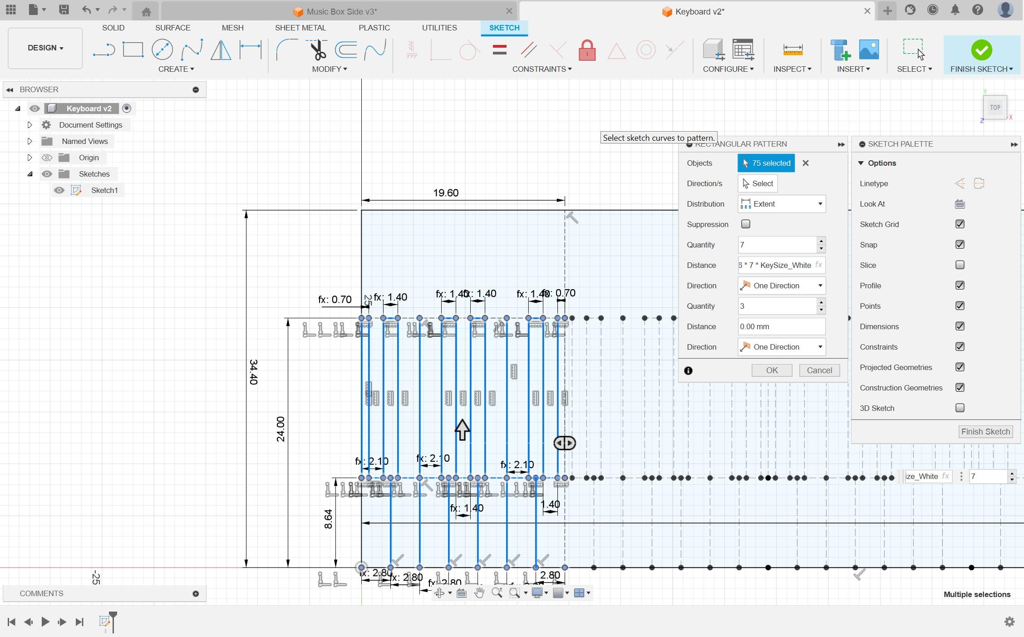Open the SKETCH tab in ribbon
Viewport: 1024px width, 637px height.
[505, 27]
